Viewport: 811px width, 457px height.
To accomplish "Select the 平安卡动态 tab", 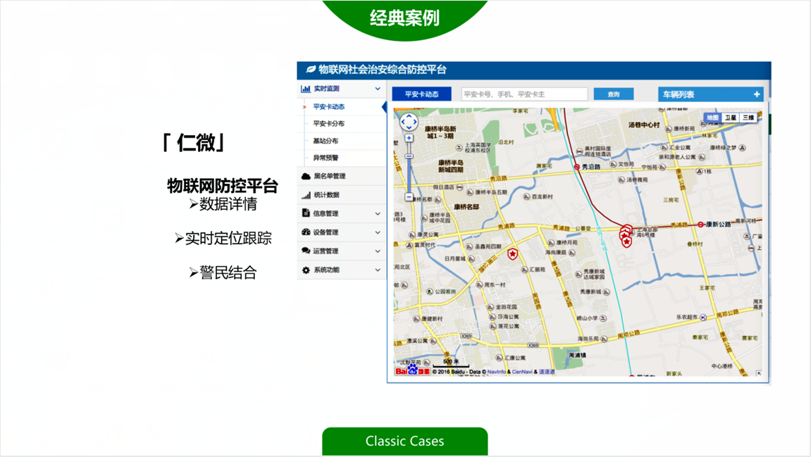I will pyautogui.click(x=421, y=93).
